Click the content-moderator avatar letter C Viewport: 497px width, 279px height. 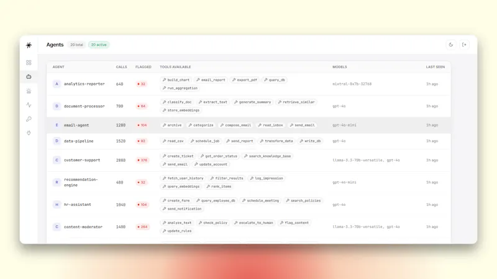[x=57, y=227]
